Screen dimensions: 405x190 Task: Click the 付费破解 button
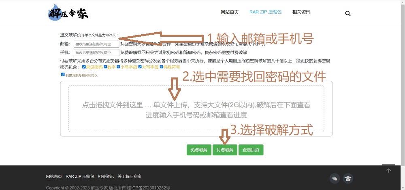[225, 150]
